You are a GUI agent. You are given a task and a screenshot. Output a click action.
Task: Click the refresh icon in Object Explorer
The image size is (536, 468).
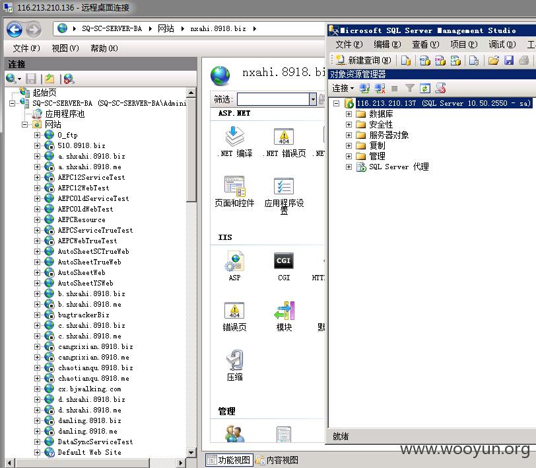425,89
